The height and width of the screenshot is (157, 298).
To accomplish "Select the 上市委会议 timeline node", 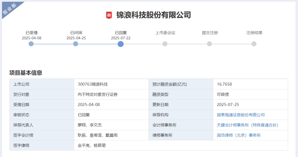I will pyautogui.click(x=165, y=44).
